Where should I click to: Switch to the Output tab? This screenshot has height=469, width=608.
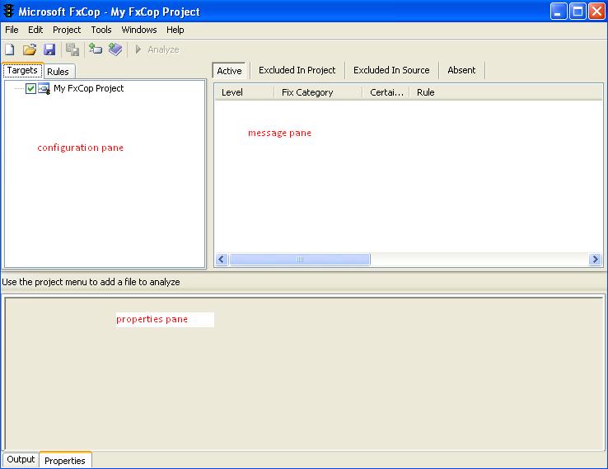(x=21, y=460)
